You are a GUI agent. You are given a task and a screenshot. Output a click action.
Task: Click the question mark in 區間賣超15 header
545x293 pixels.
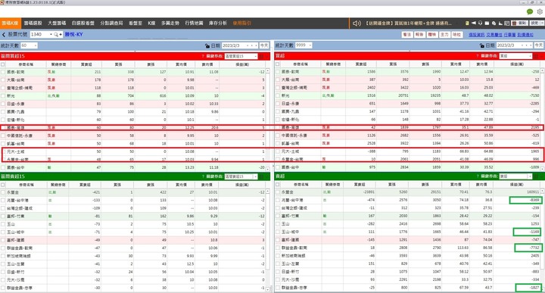click(x=203, y=176)
